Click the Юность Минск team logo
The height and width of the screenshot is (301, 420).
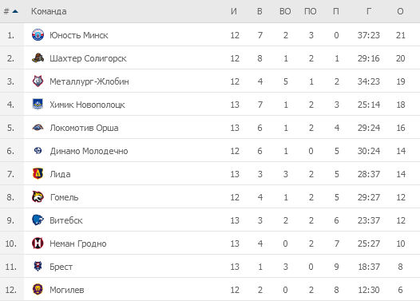point(38,35)
